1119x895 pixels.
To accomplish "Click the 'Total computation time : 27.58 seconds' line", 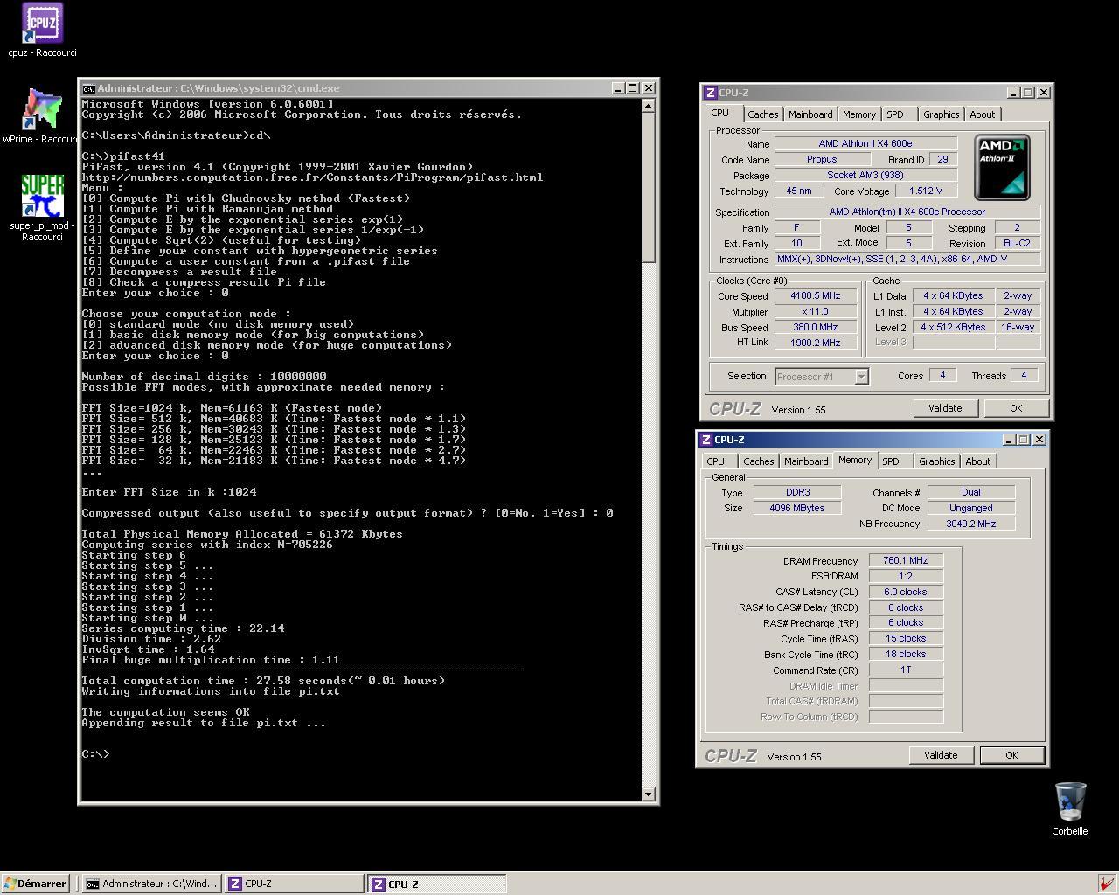I will pyautogui.click(x=263, y=681).
